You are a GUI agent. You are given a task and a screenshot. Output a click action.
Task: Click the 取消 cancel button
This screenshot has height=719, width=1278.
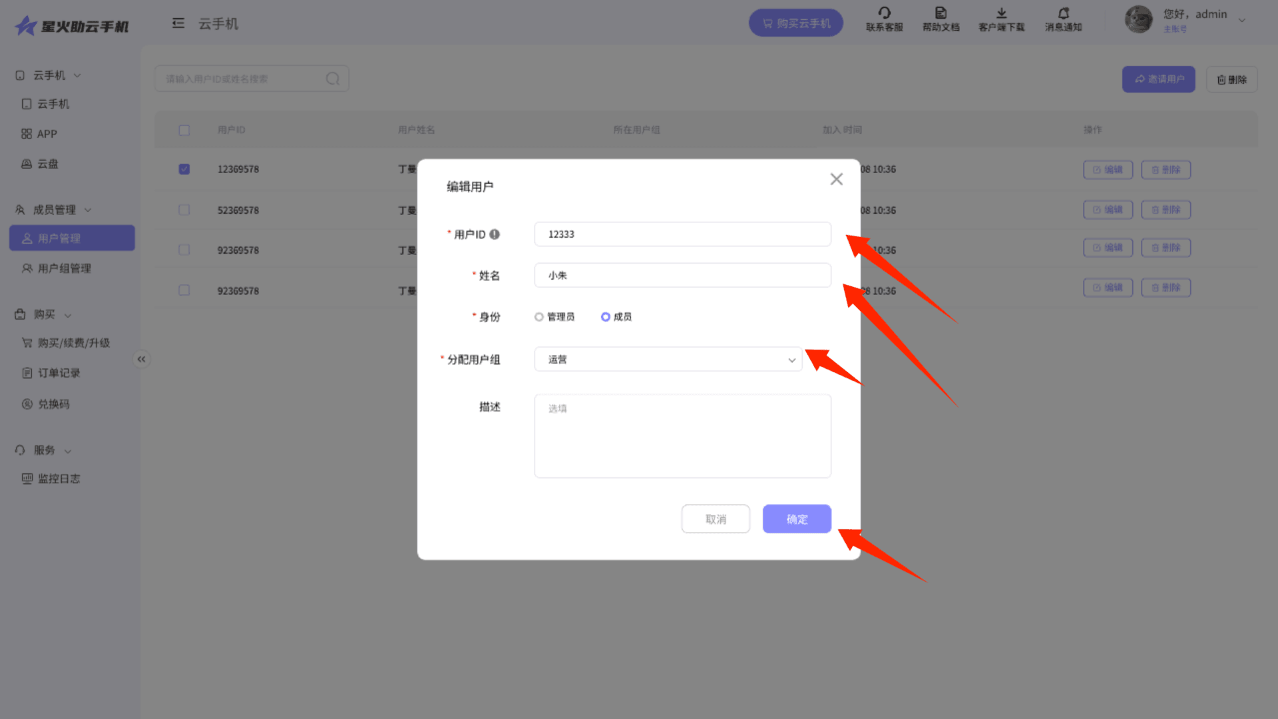(716, 519)
